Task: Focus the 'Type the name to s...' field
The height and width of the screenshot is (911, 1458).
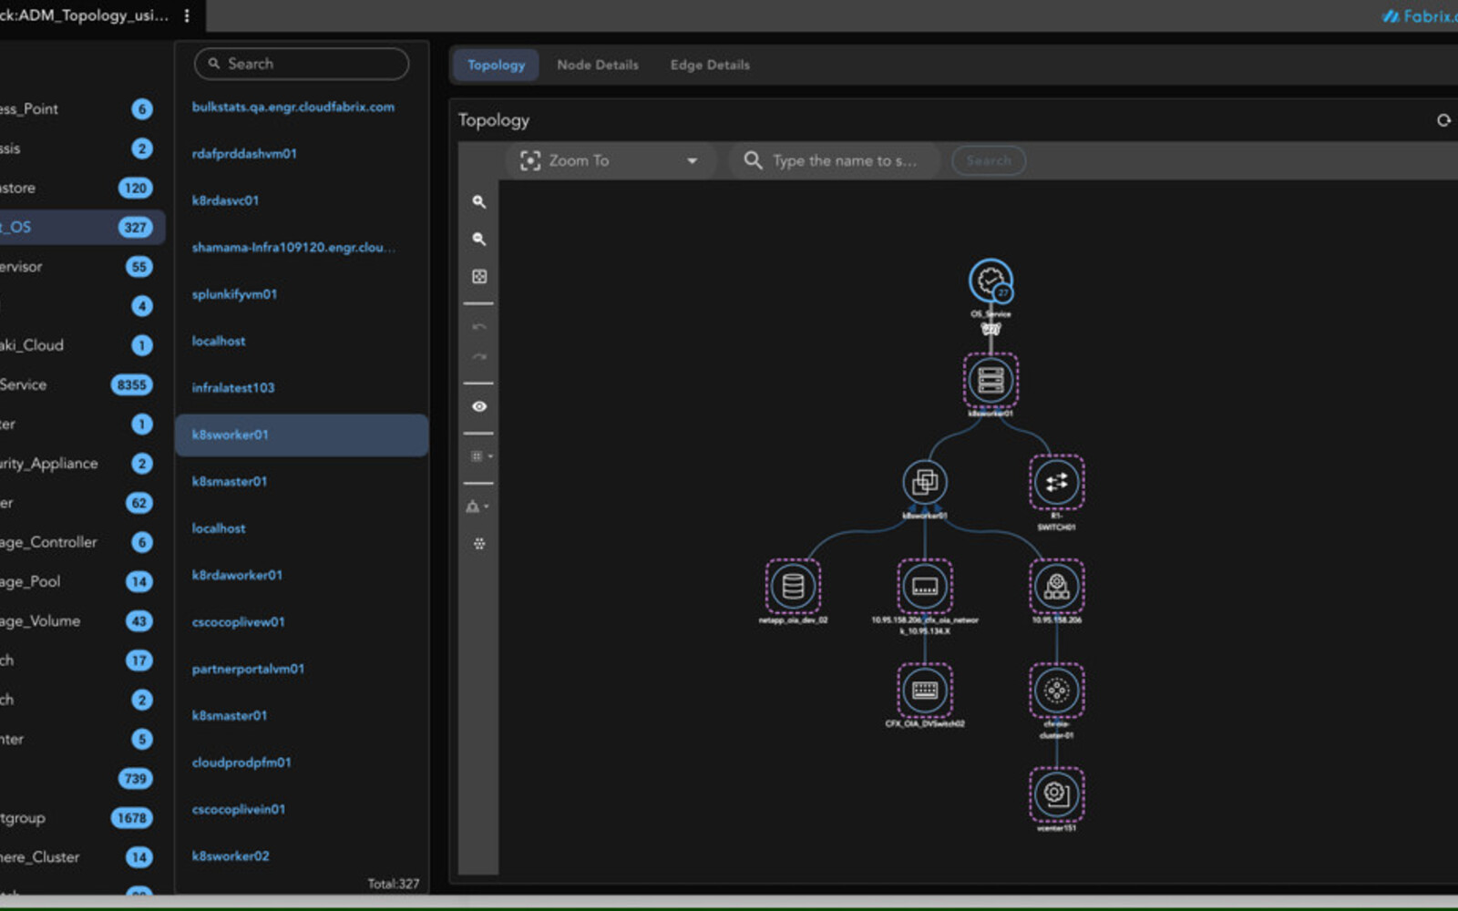Action: click(844, 160)
